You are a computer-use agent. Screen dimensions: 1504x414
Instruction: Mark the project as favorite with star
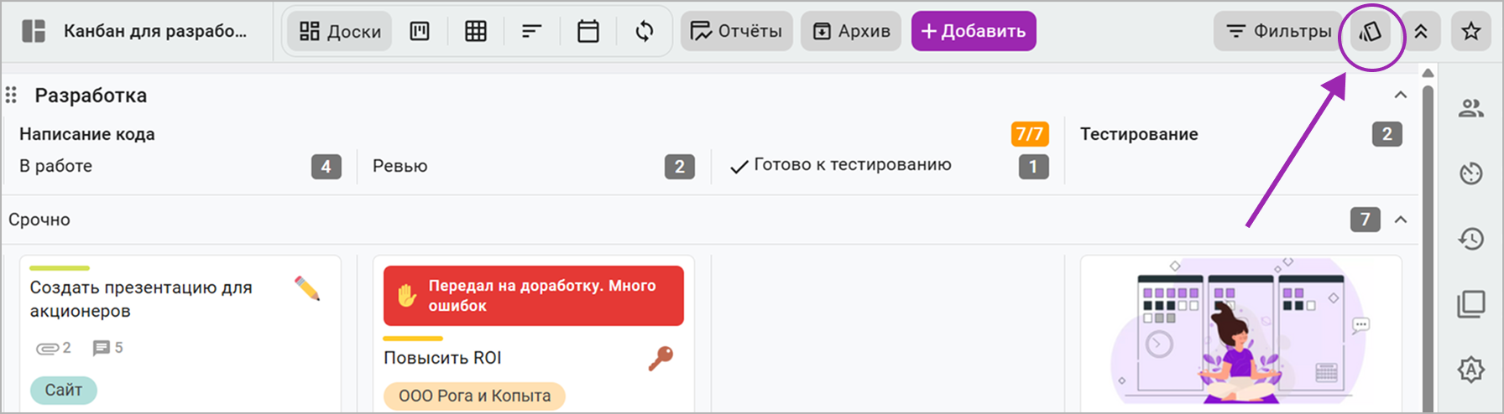1471,32
